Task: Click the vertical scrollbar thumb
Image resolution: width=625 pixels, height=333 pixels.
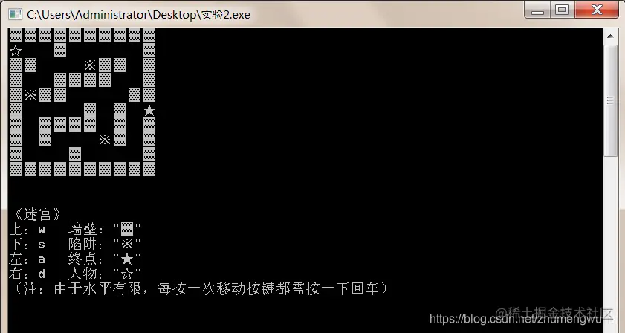Action: 610,100
